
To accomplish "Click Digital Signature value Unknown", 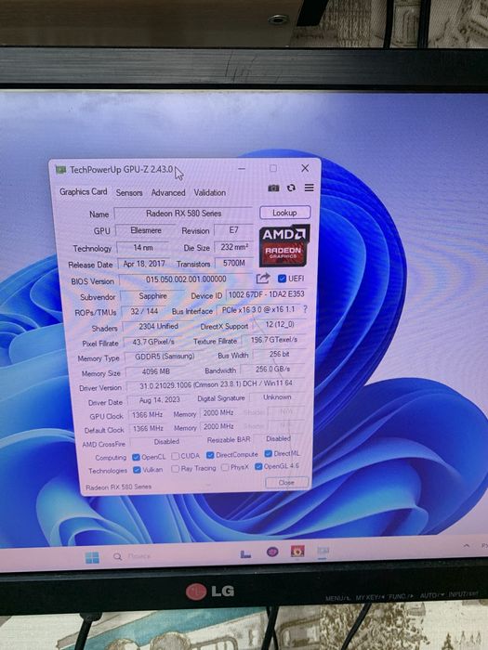I will [277, 397].
